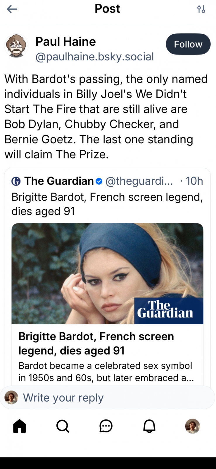Open article headline link card
The image size is (216, 469).
96,344
